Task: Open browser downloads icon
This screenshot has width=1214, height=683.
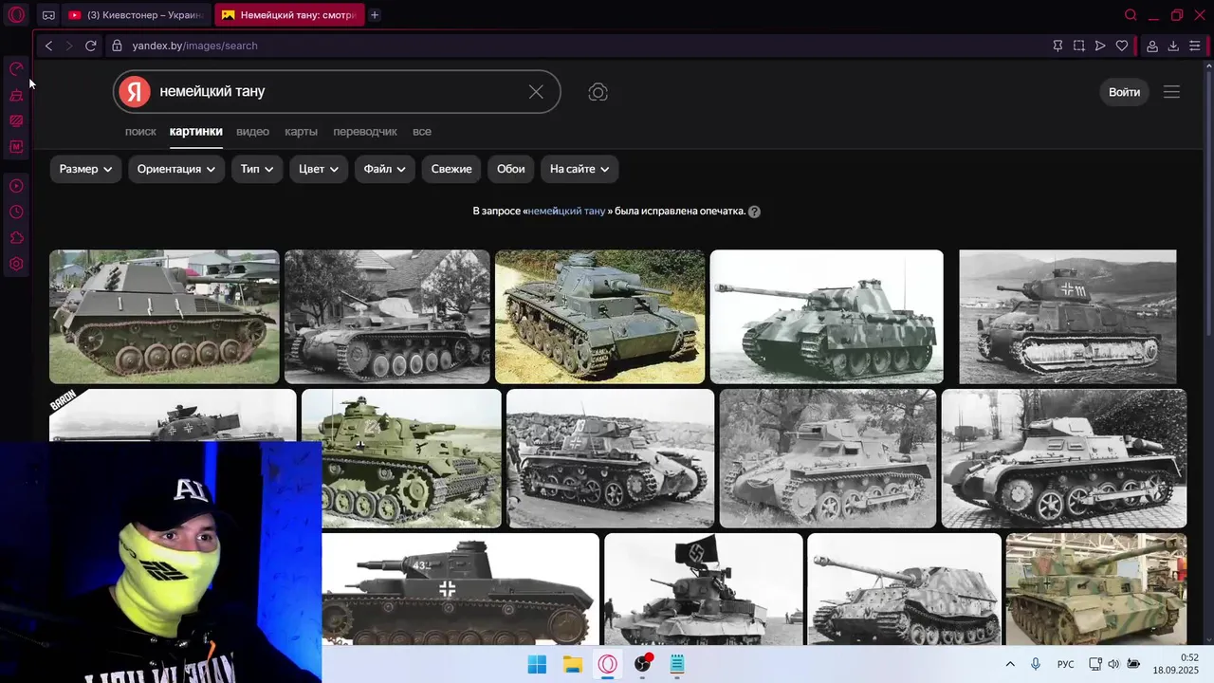Action: coord(1173,46)
